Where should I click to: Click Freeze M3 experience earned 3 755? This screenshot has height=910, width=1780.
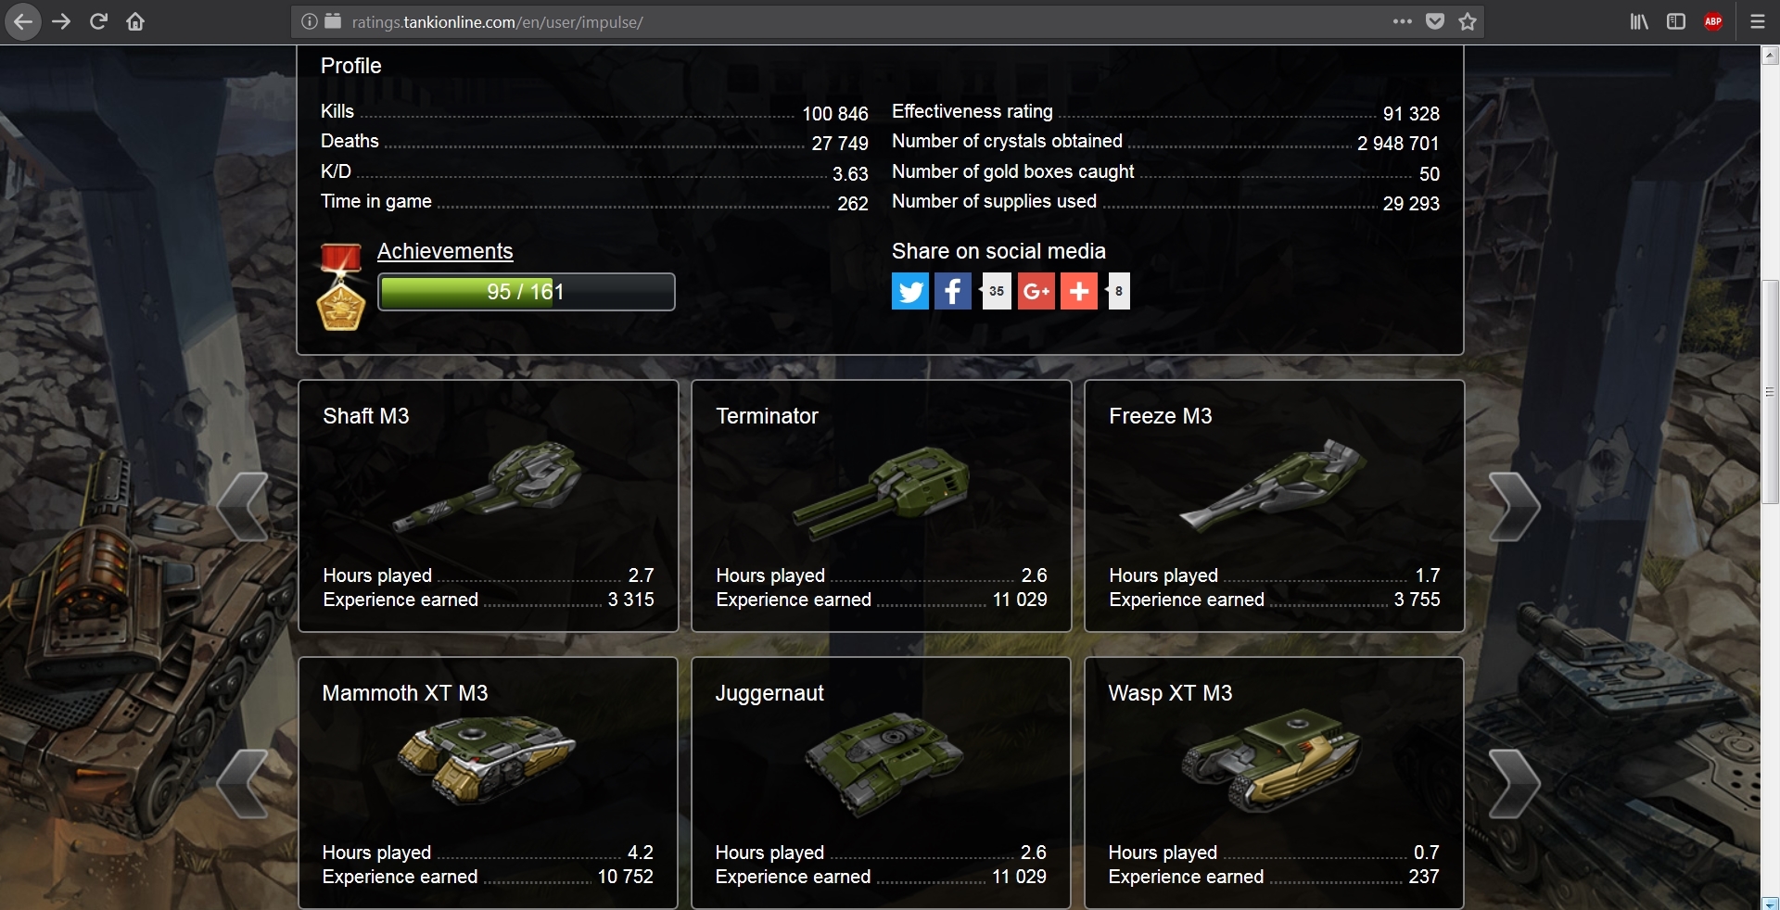pos(1417,600)
